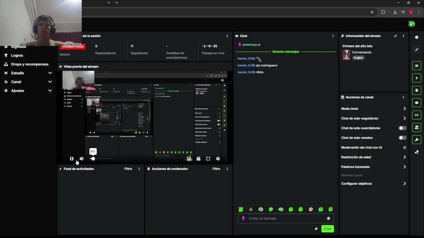Toggle session info broadcast icon
This screenshot has width=424, height=238.
pos(417,115)
